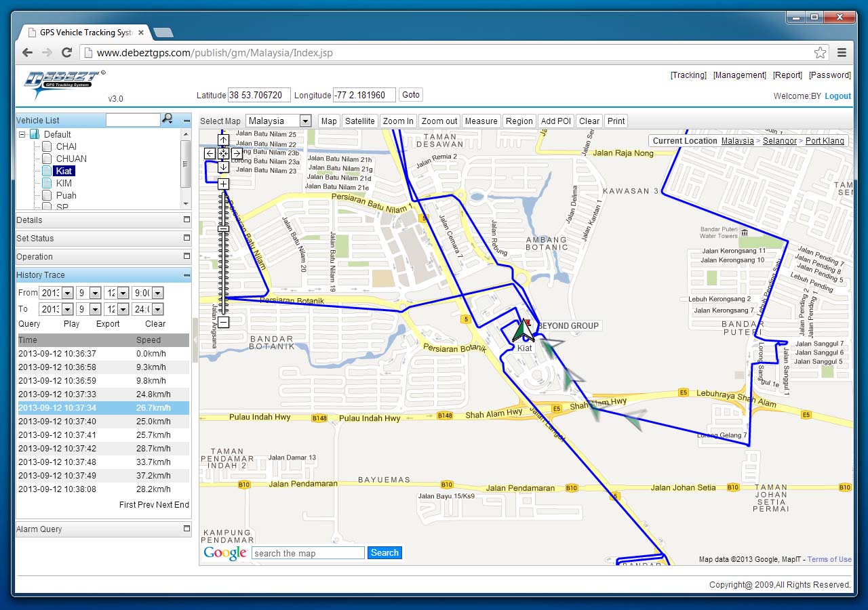Click the Port Klang breadcrumb link

[x=825, y=141]
